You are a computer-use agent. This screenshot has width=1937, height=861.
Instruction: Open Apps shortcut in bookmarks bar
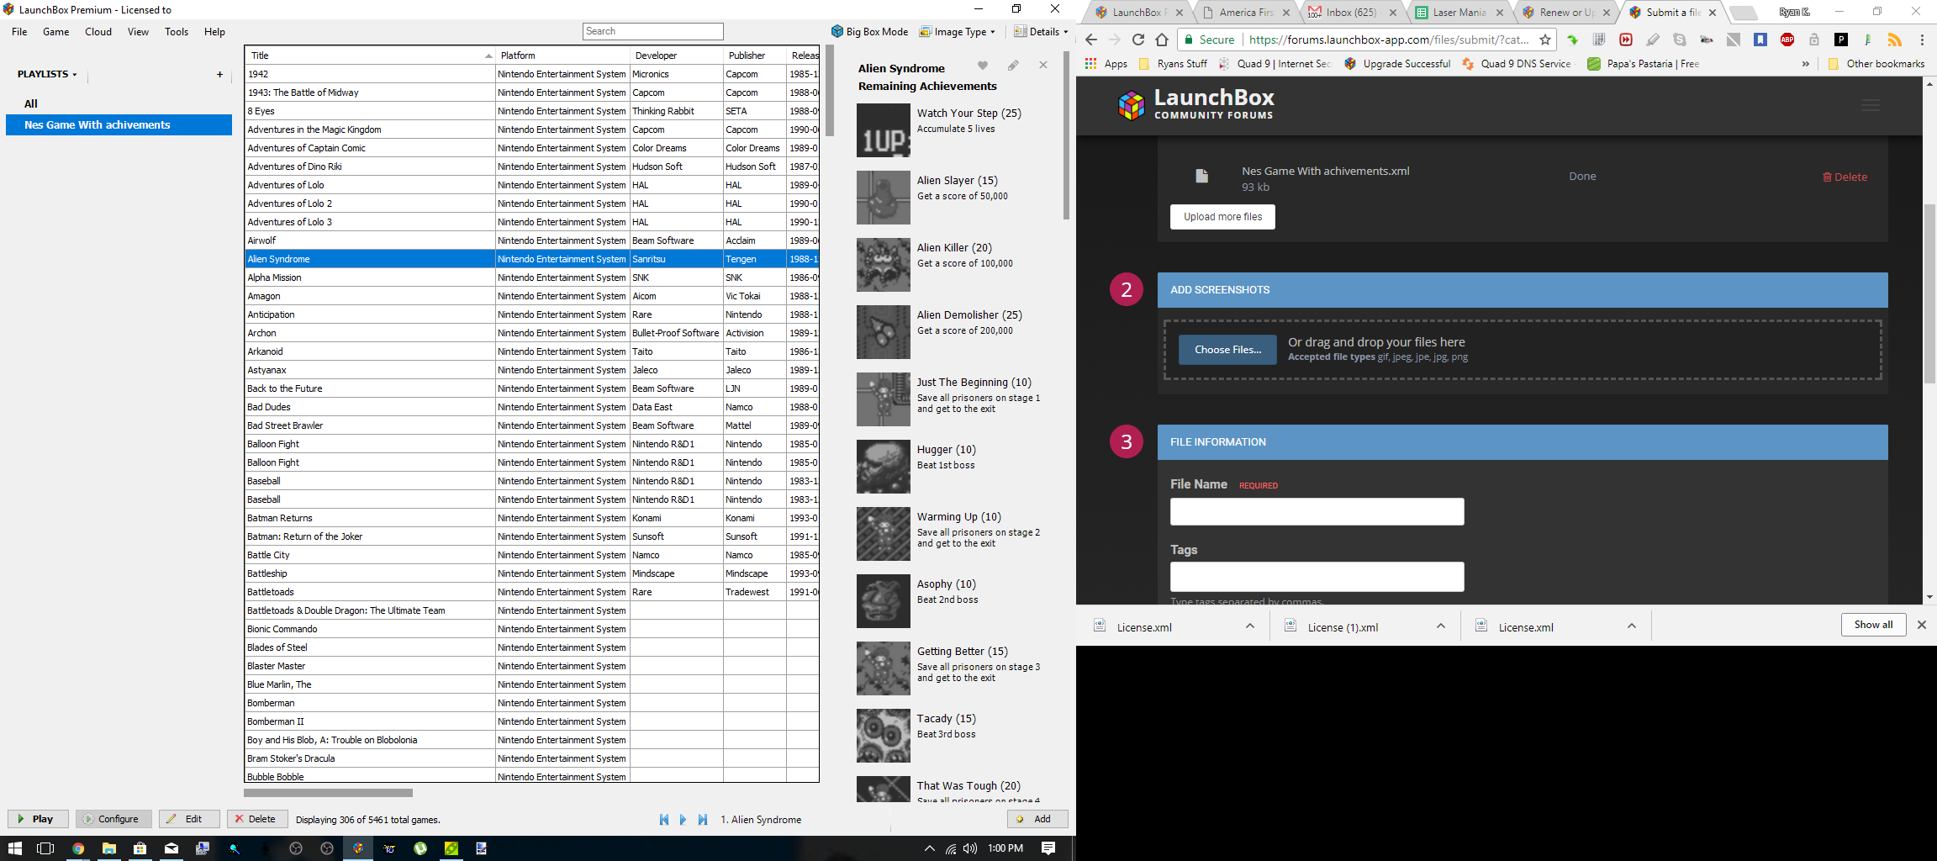[x=1106, y=64]
